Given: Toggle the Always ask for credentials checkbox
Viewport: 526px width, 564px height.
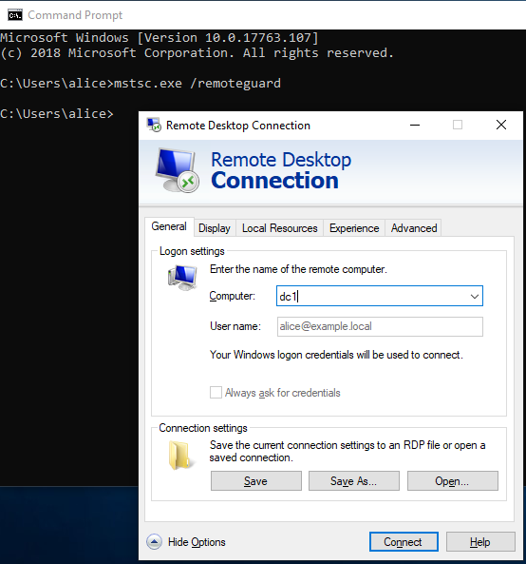Looking at the screenshot, I should [216, 393].
